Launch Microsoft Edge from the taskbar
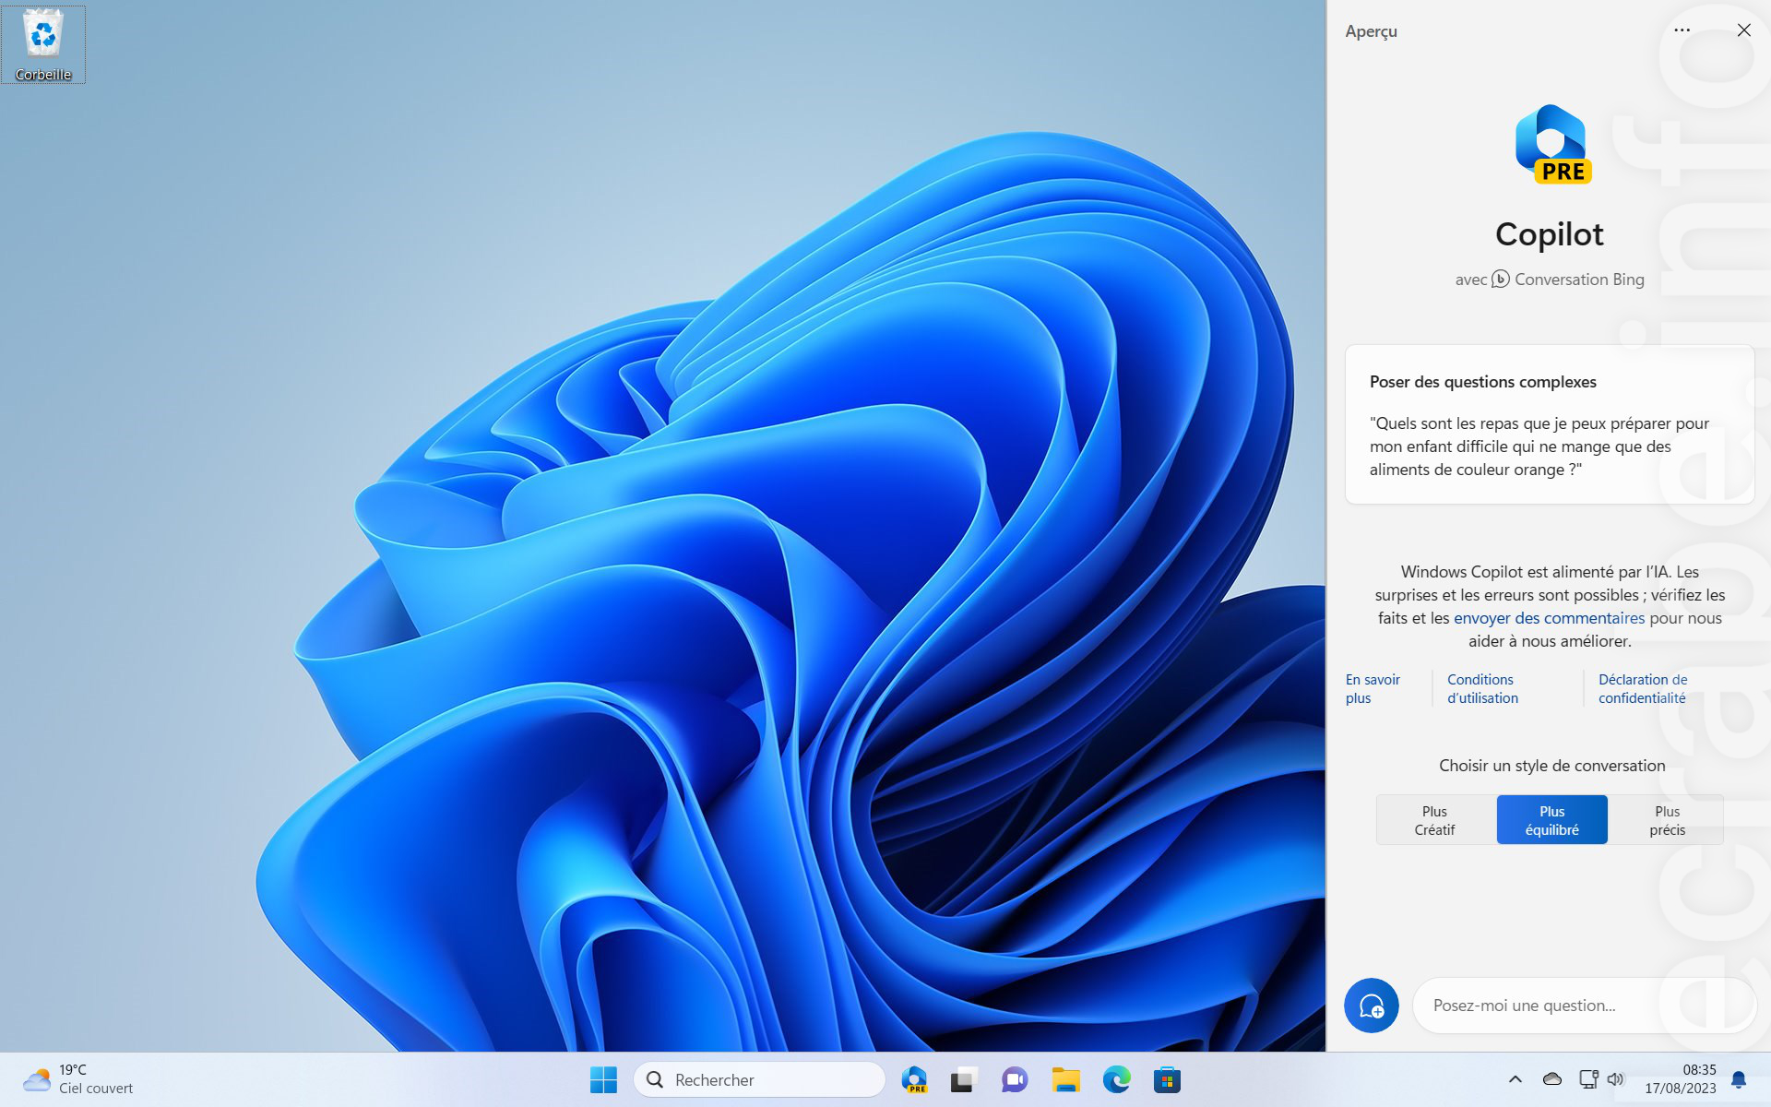This screenshot has width=1771, height=1107. click(1116, 1079)
